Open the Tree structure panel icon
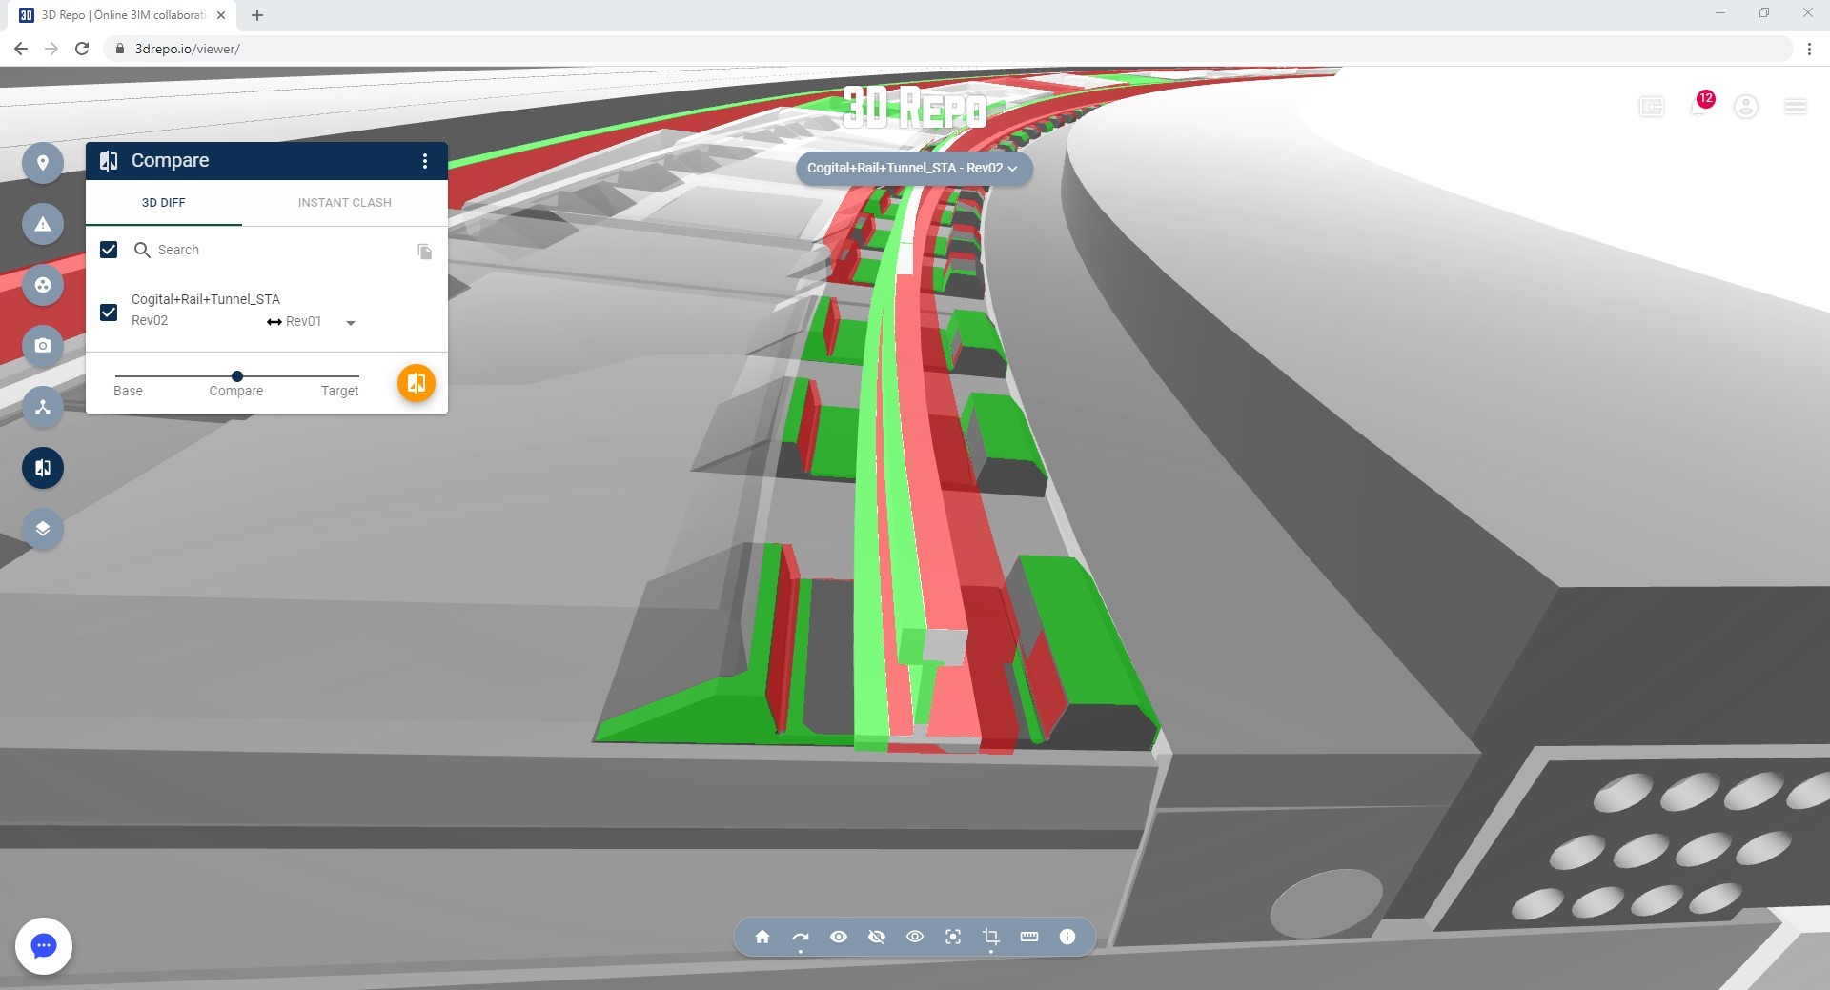 (x=43, y=407)
